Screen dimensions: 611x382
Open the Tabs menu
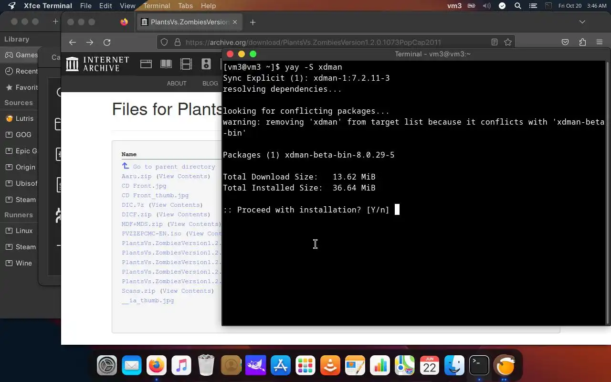click(185, 6)
